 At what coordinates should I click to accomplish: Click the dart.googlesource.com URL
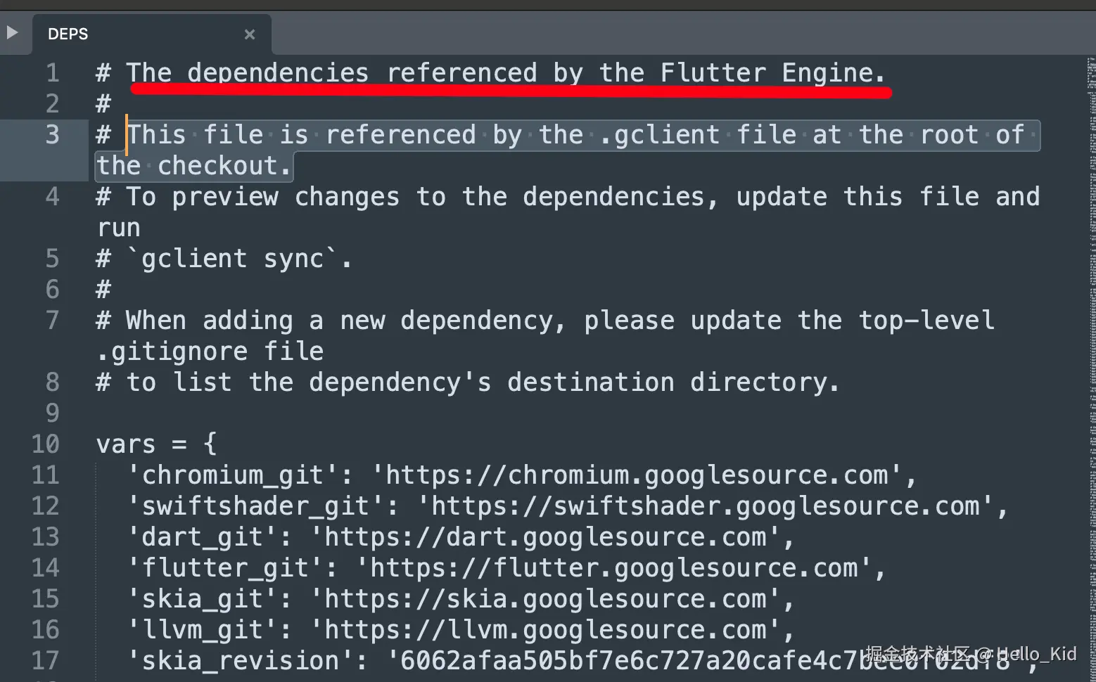click(x=545, y=537)
